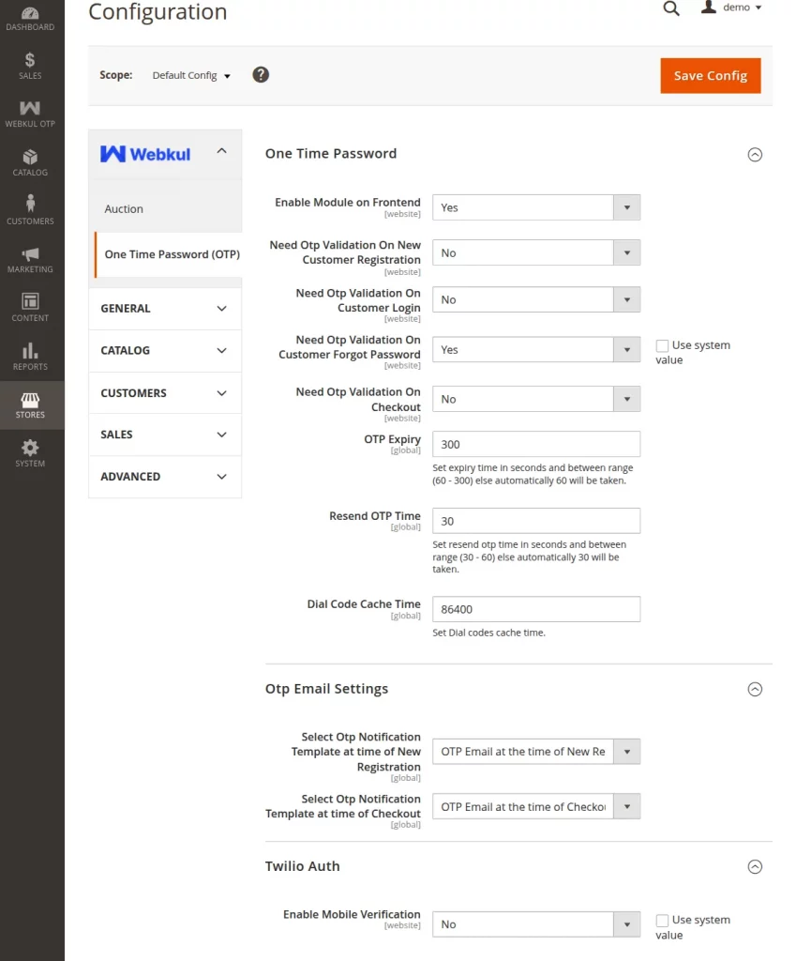796x961 pixels.
Task: Open the System sidebar menu
Action: pos(30,453)
